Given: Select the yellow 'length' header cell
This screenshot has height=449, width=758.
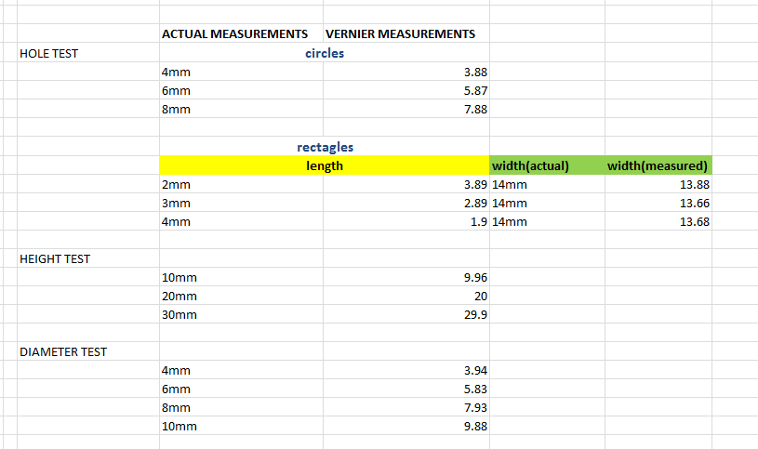Looking at the screenshot, I should click(x=325, y=165).
